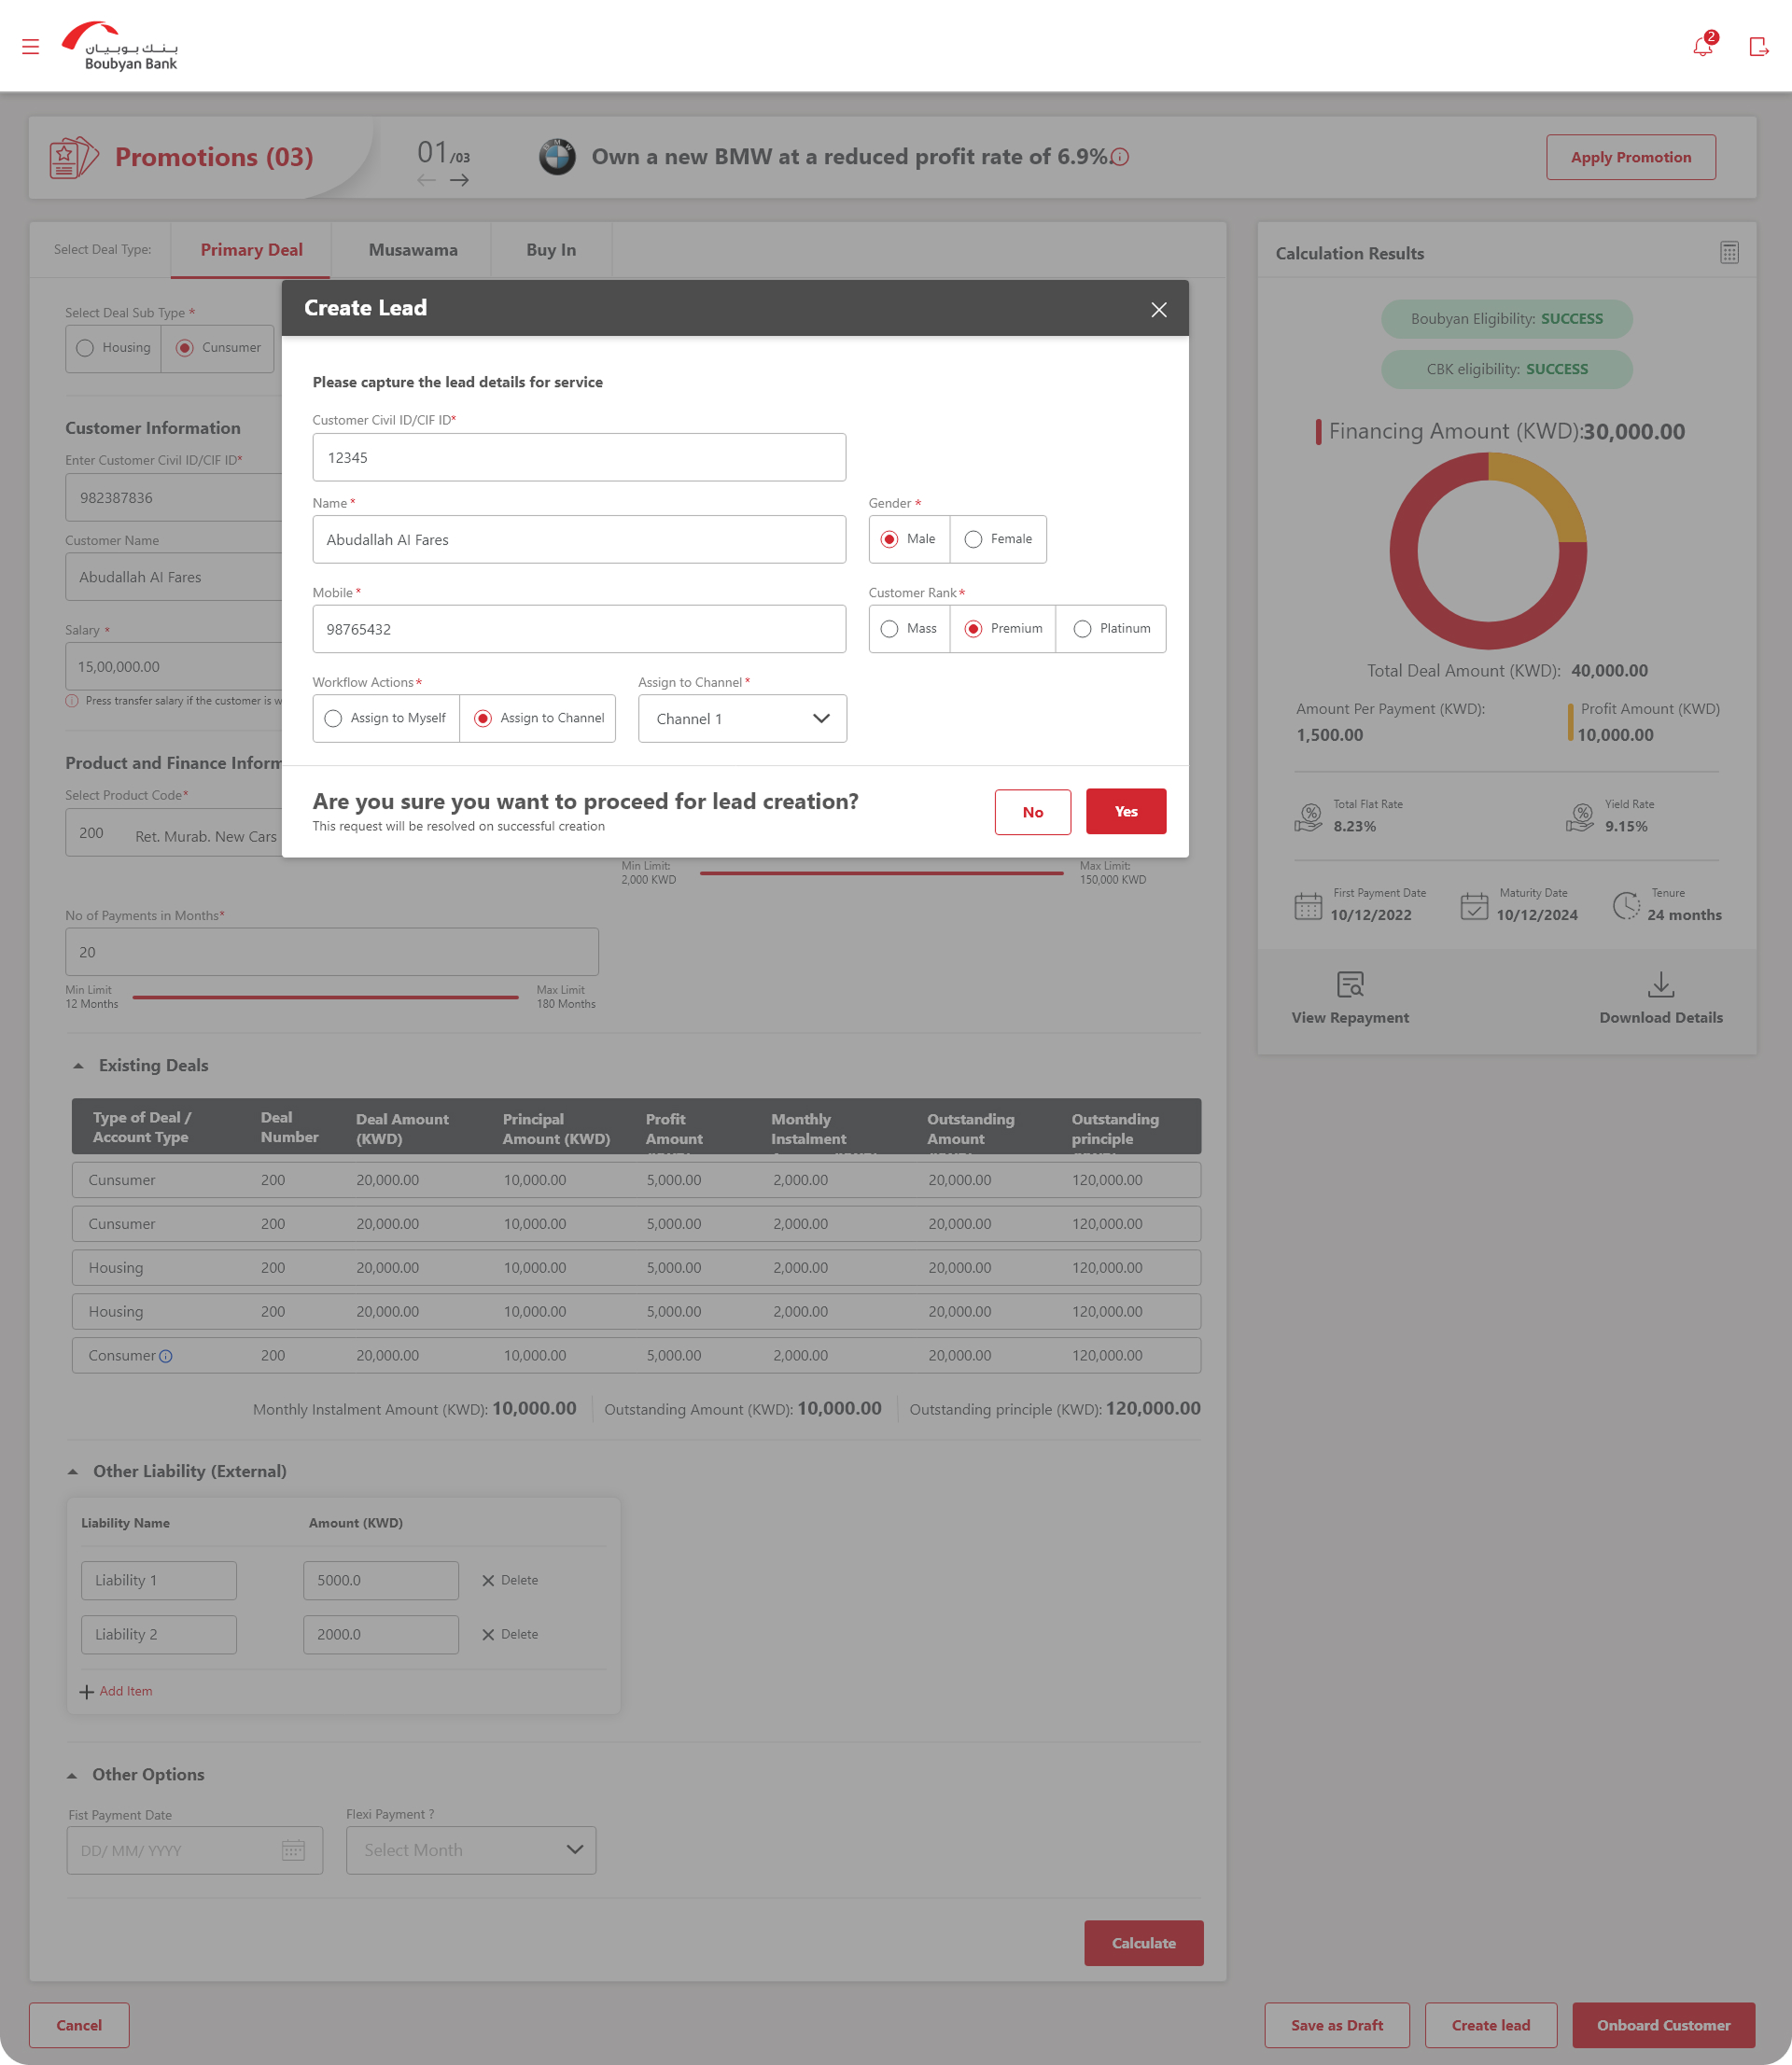
Task: Close the Create Lead dialog
Action: point(1158,310)
